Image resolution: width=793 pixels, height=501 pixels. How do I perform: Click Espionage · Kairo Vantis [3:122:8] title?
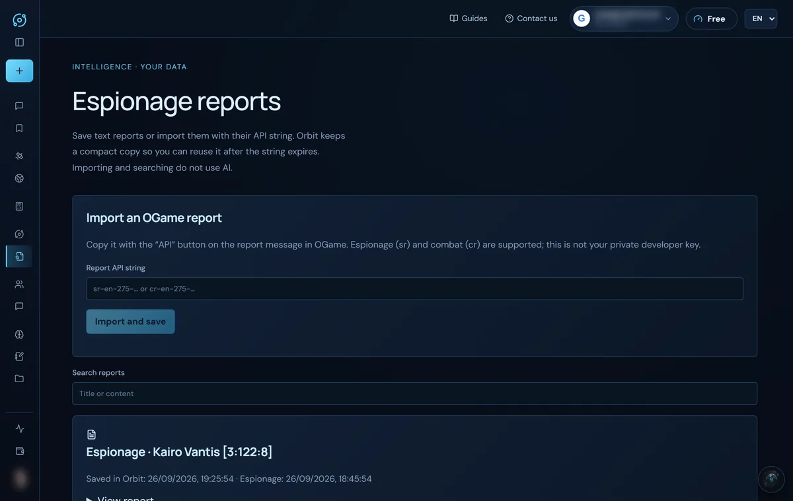point(179,452)
